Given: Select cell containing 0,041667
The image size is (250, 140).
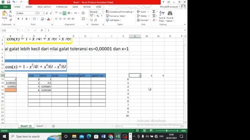Looking at the screenshot, I should (46, 86).
